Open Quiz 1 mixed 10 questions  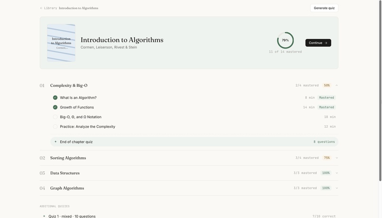72,216
